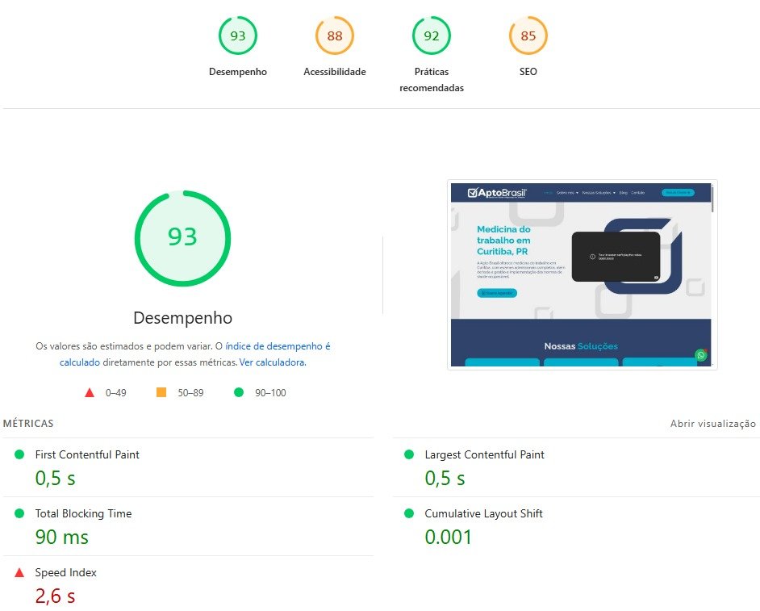760x611 pixels.
Task: Click the green 93 Desempenho gauge
Action: (x=237, y=36)
